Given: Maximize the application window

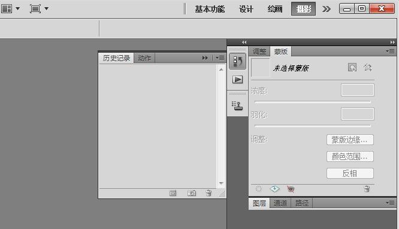Looking at the screenshot, I should [x=362, y=9].
